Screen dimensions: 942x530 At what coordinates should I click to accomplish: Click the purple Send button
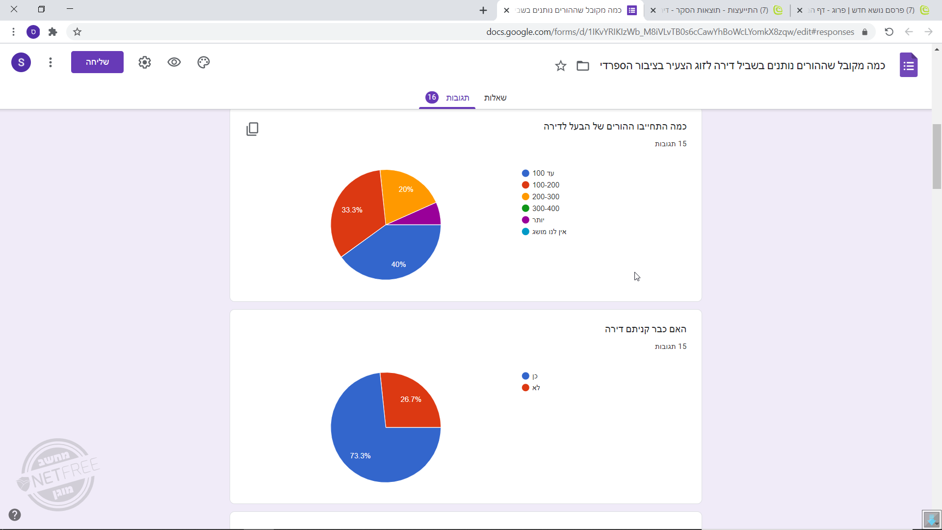point(97,62)
